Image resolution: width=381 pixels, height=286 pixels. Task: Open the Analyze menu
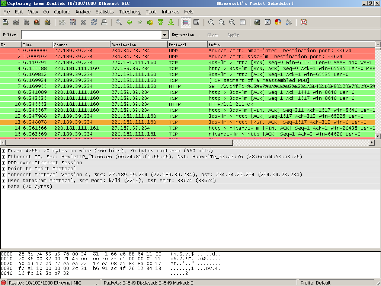point(83,12)
